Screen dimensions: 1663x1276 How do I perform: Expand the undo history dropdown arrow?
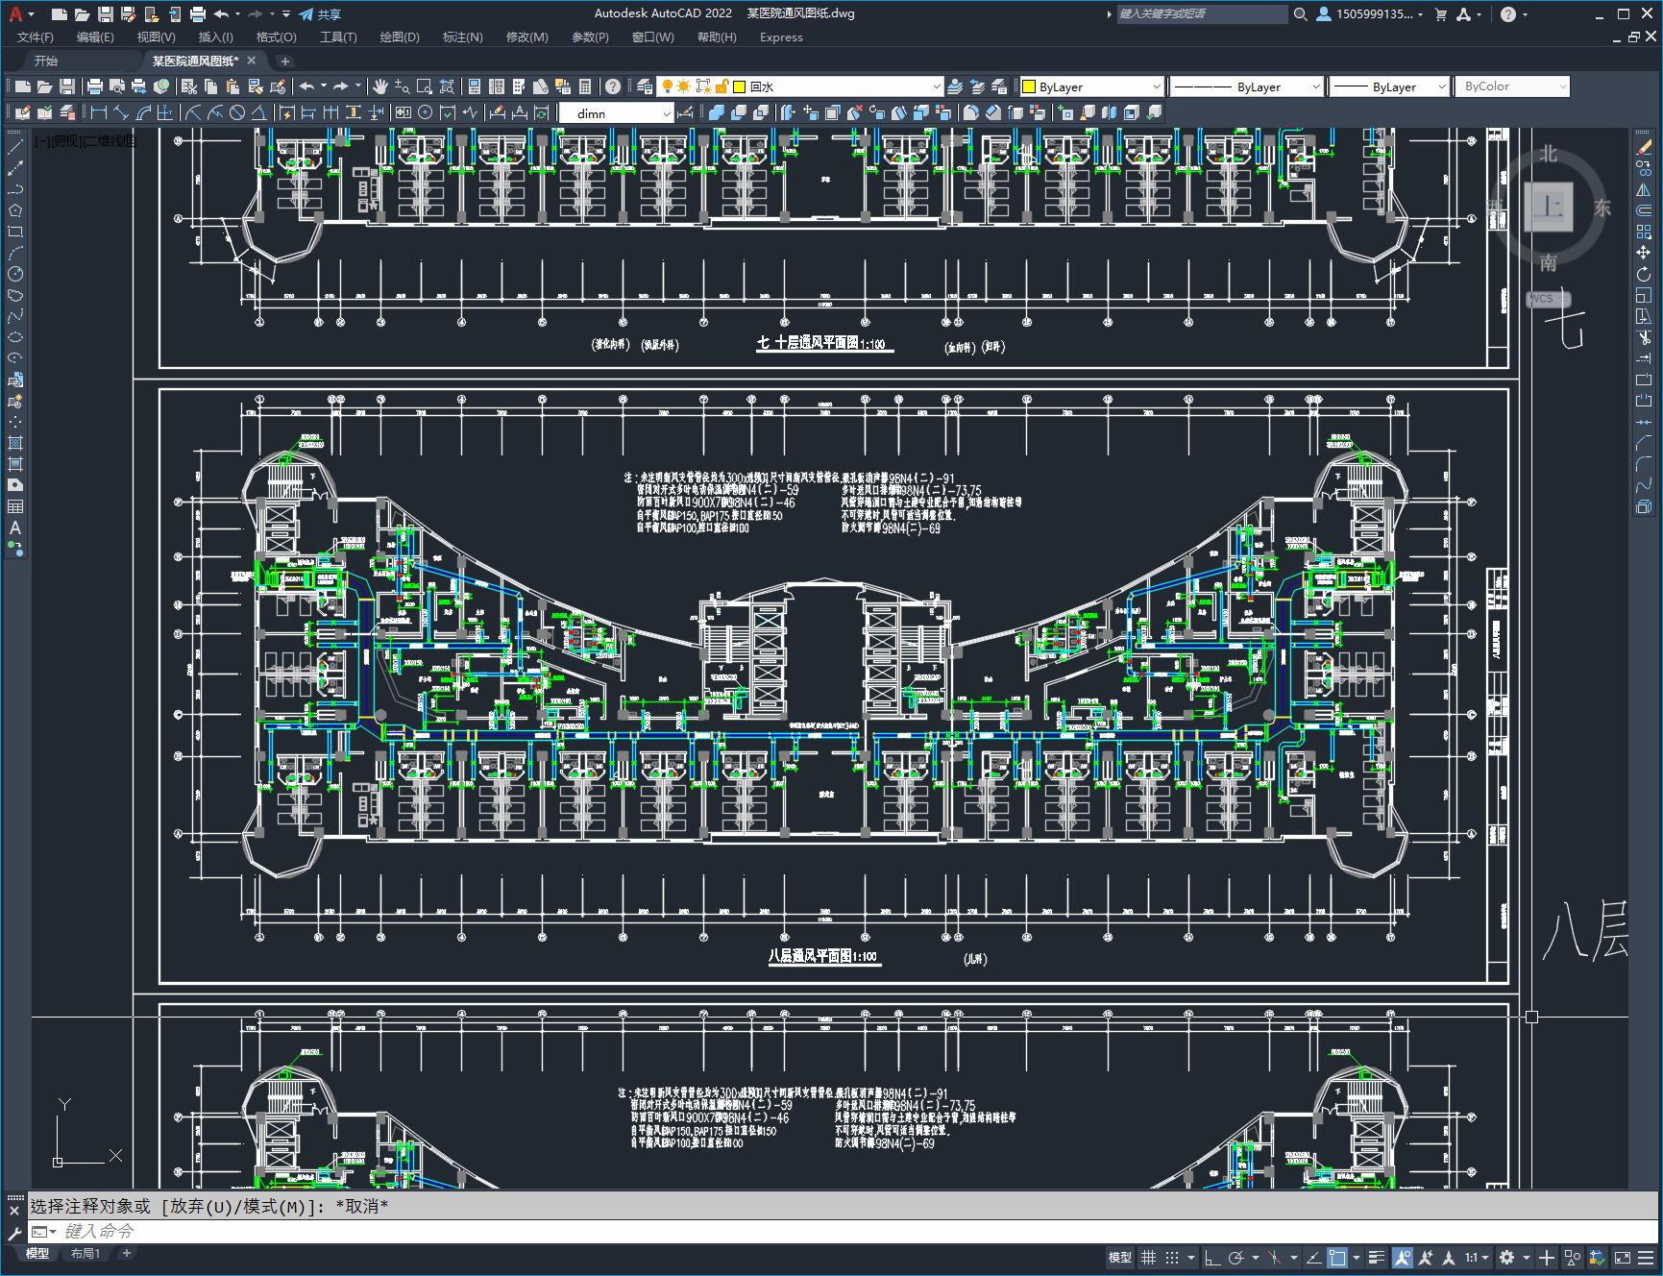[323, 86]
